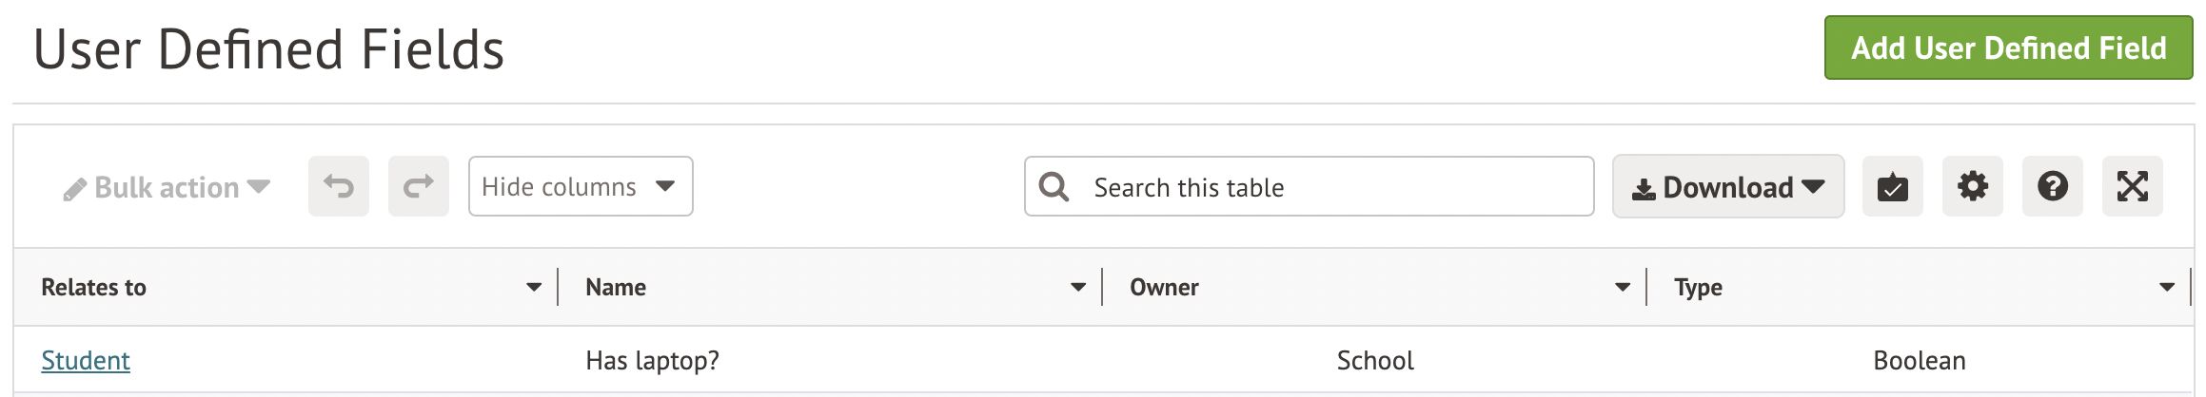
Task: Click the redo arrow icon
Action: pos(418,186)
